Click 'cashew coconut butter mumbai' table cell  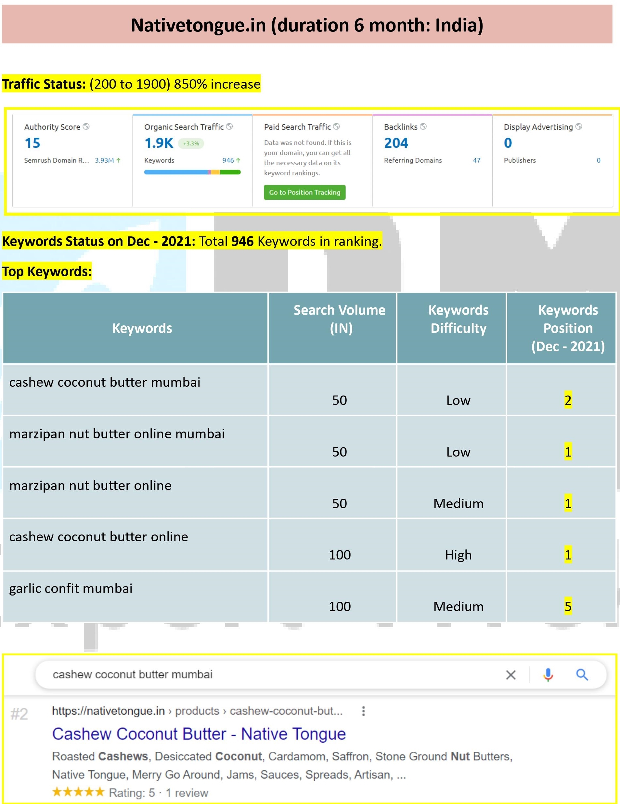[135, 389]
